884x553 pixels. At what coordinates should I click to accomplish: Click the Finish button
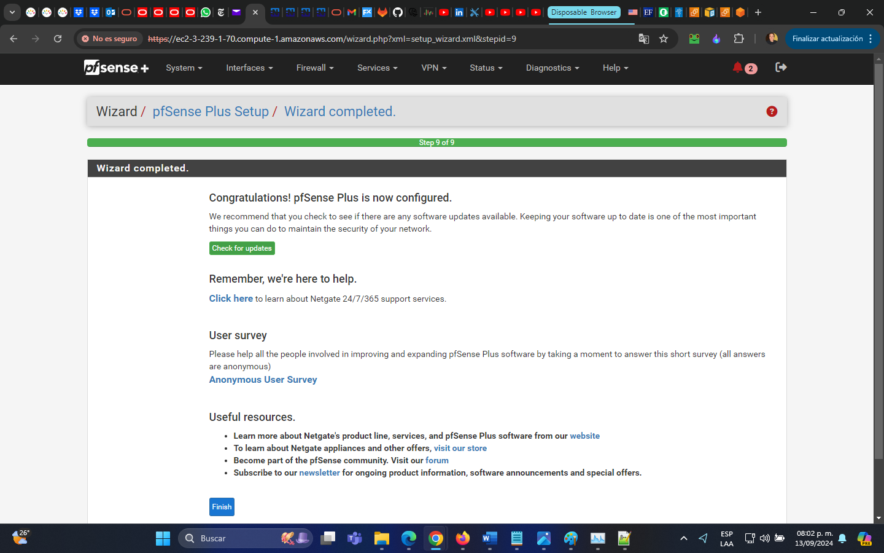[222, 507]
